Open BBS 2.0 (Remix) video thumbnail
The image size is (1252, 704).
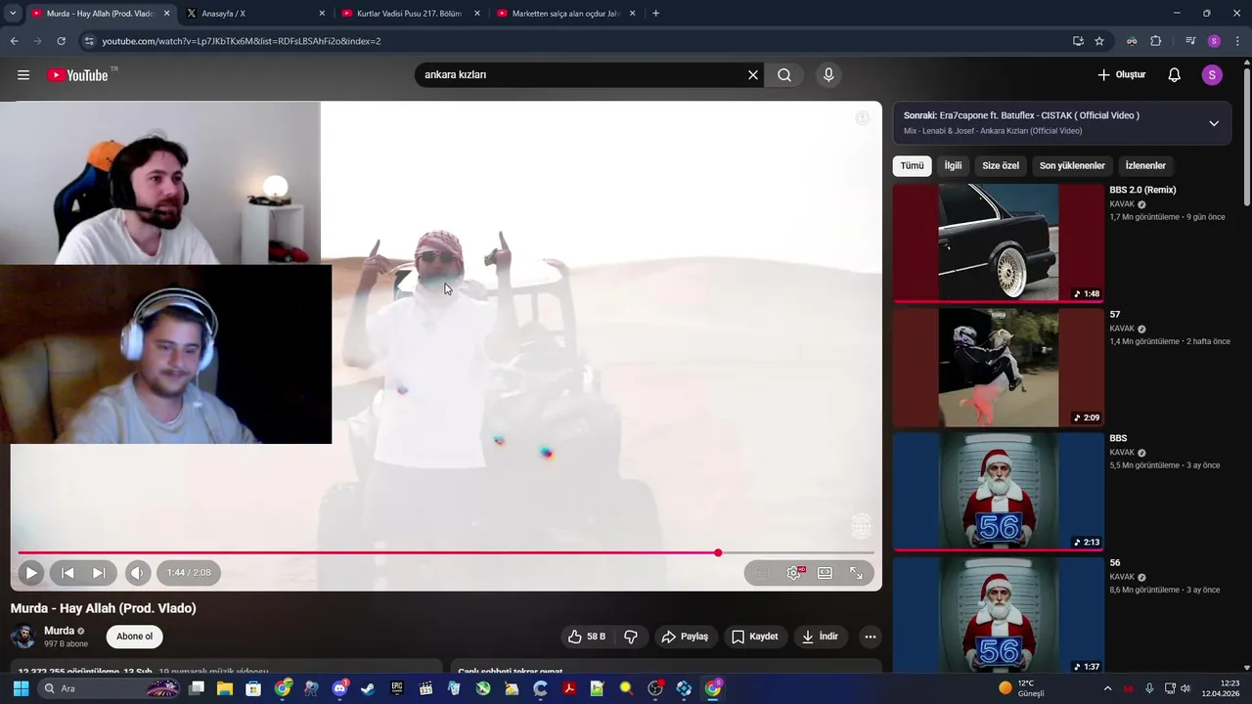(x=999, y=242)
